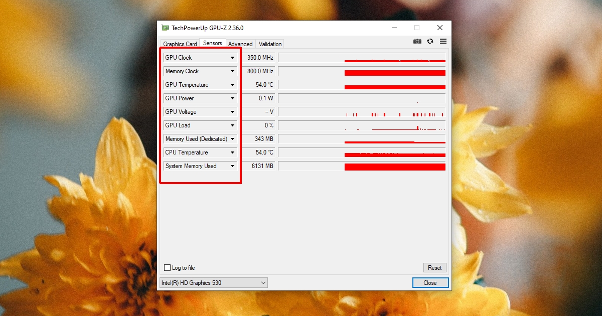Screen dimensions: 602x316
Task: Switch to the Graphics Card tab
Action: coord(180,44)
